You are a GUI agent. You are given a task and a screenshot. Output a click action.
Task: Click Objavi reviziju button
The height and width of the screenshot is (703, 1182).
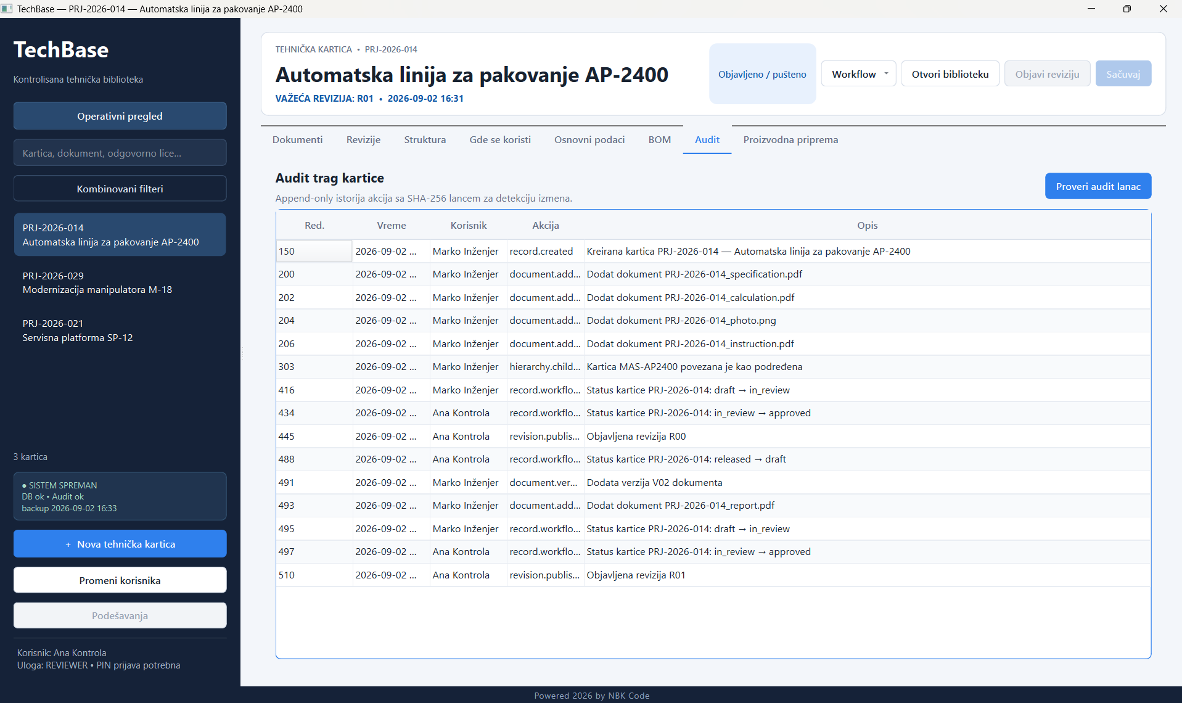(x=1047, y=74)
